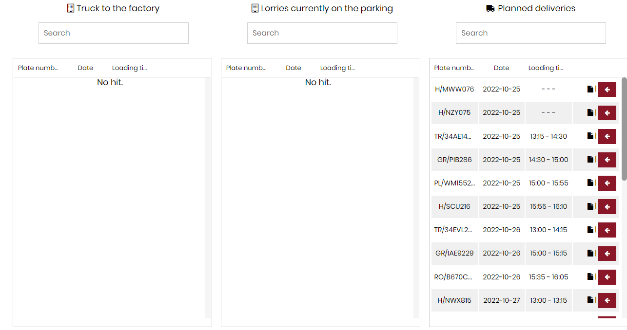Click the Planned deliveries list scrollbar
Screen dimensions: 627x330
coord(624,129)
